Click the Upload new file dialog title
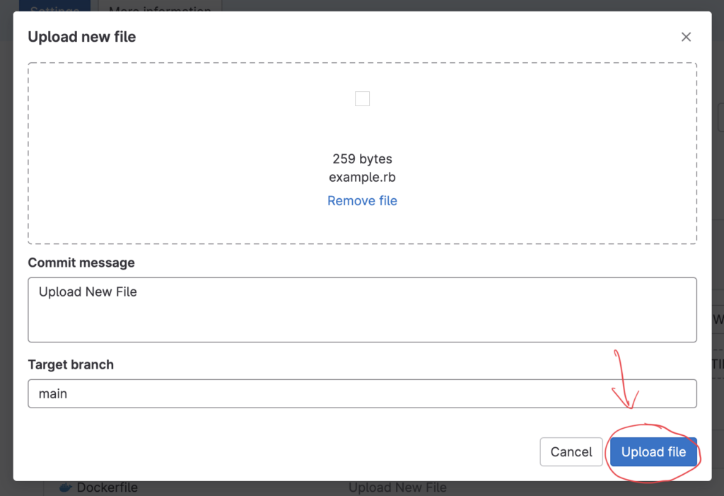Viewport: 724px width, 496px height. pyautogui.click(x=82, y=37)
